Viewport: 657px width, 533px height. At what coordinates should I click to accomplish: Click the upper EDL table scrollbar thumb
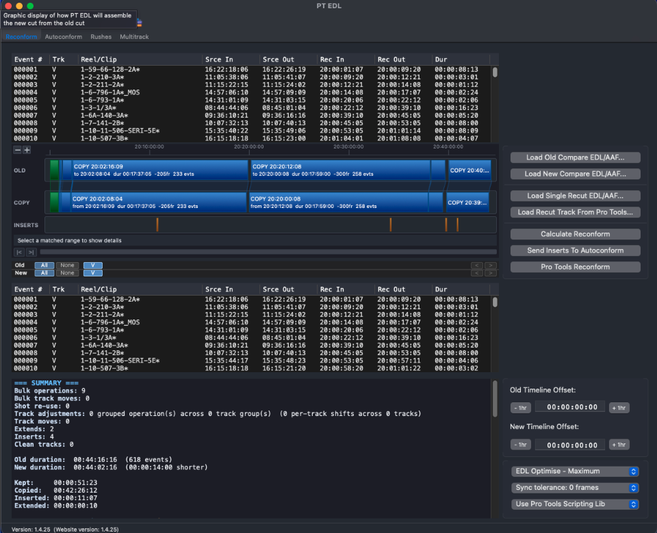495,72
